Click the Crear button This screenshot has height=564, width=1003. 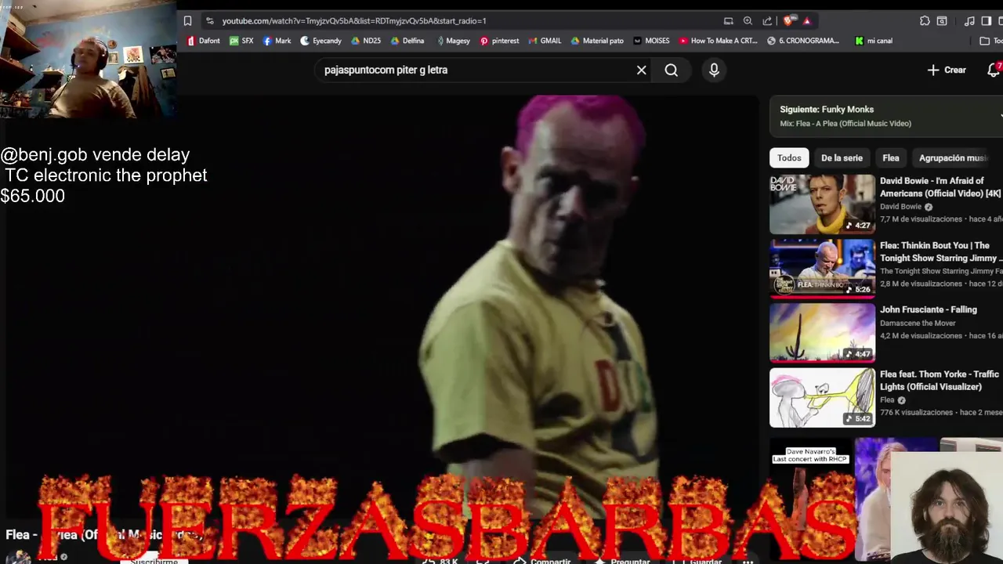click(x=947, y=70)
